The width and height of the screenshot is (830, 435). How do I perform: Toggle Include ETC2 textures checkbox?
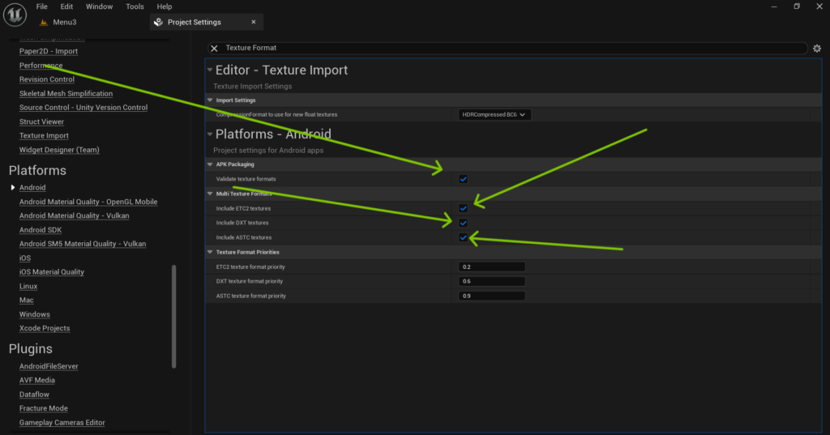pos(463,208)
